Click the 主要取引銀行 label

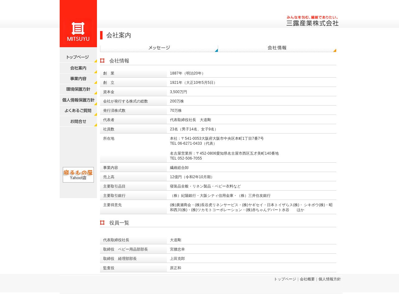coord(114,196)
